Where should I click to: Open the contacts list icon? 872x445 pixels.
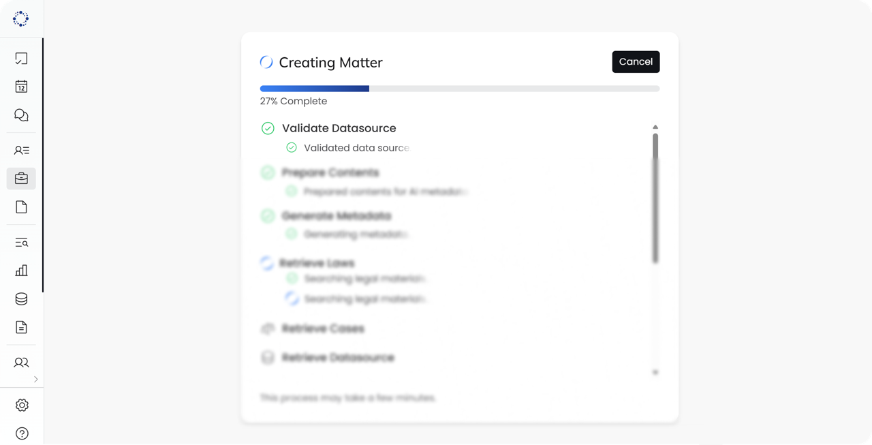tap(21, 150)
